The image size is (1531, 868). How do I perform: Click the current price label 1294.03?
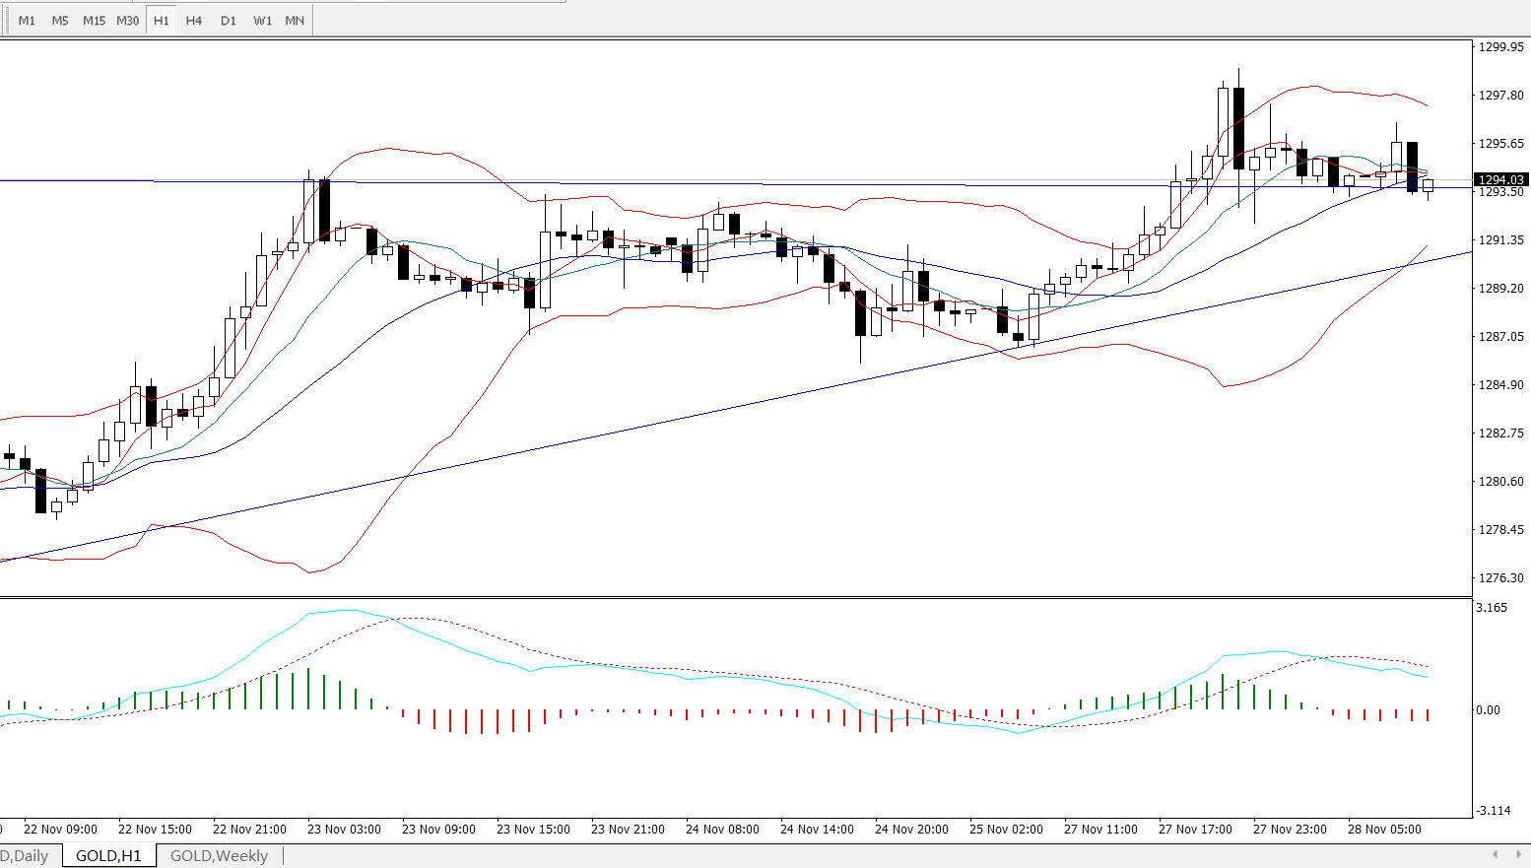1501,179
